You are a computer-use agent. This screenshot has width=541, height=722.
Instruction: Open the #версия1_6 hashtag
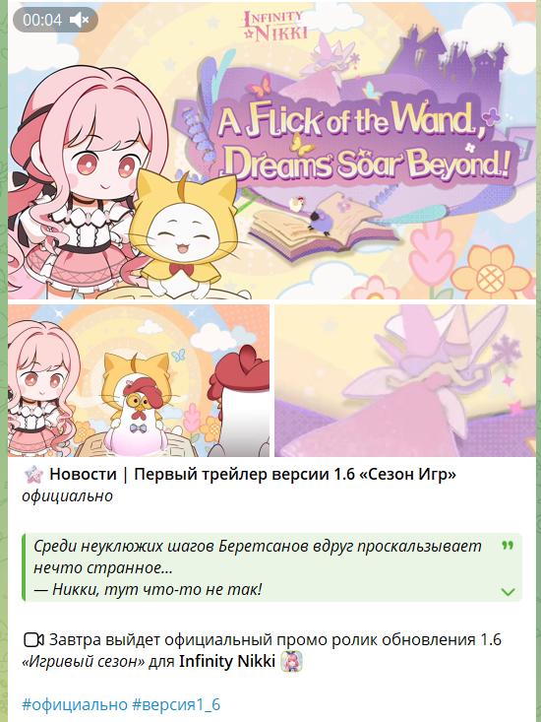click(x=176, y=704)
